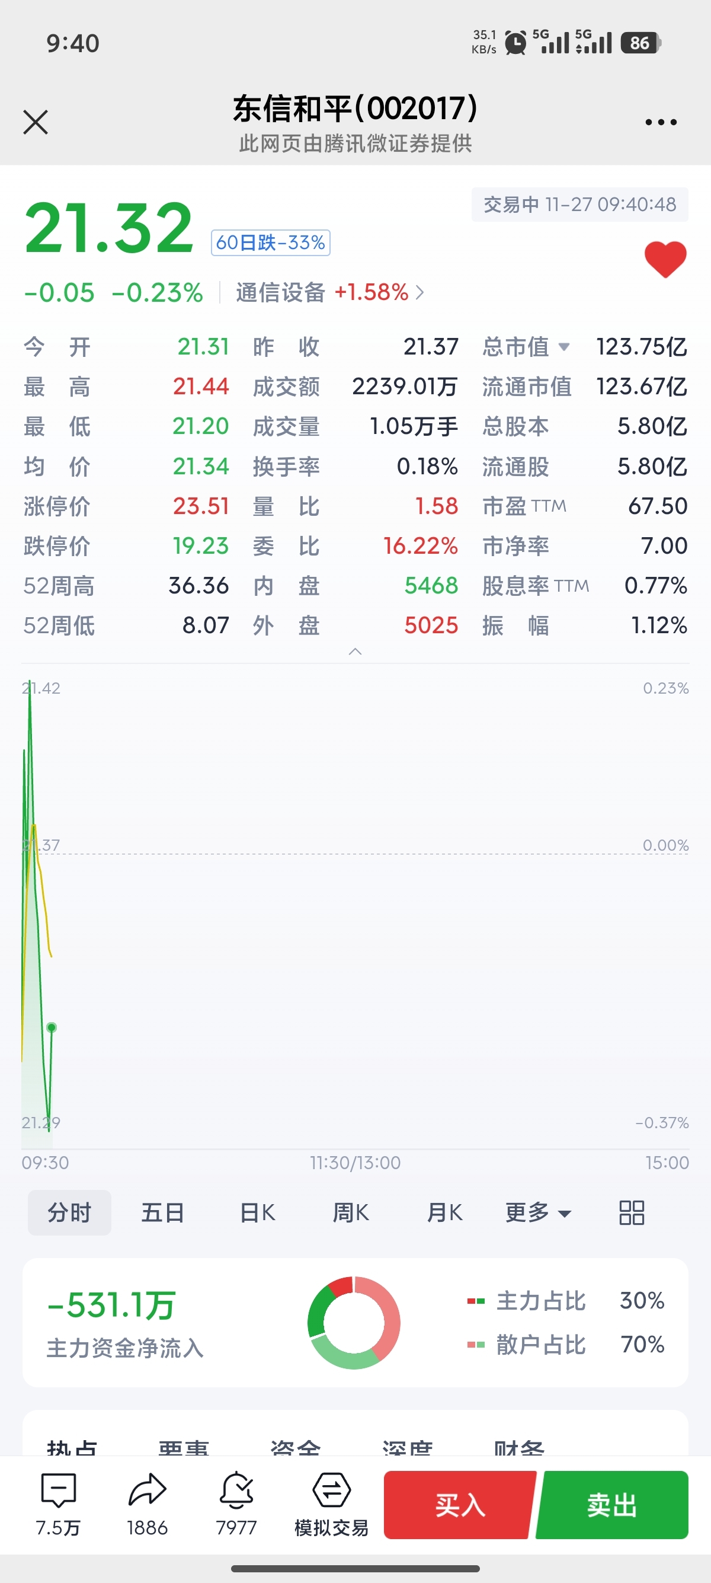Tap the red 买入 buy button
The width and height of the screenshot is (711, 1583).
pyautogui.click(x=460, y=1505)
